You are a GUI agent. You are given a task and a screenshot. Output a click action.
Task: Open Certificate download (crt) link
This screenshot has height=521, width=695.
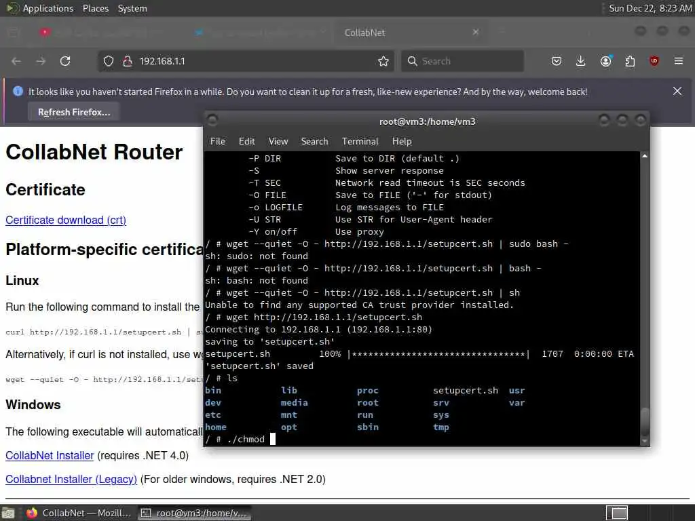[x=66, y=220]
